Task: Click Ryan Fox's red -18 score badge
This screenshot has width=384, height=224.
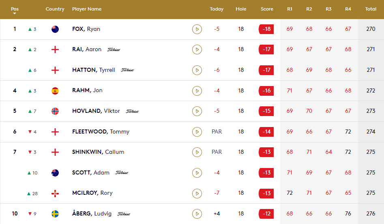Action: 266,29
